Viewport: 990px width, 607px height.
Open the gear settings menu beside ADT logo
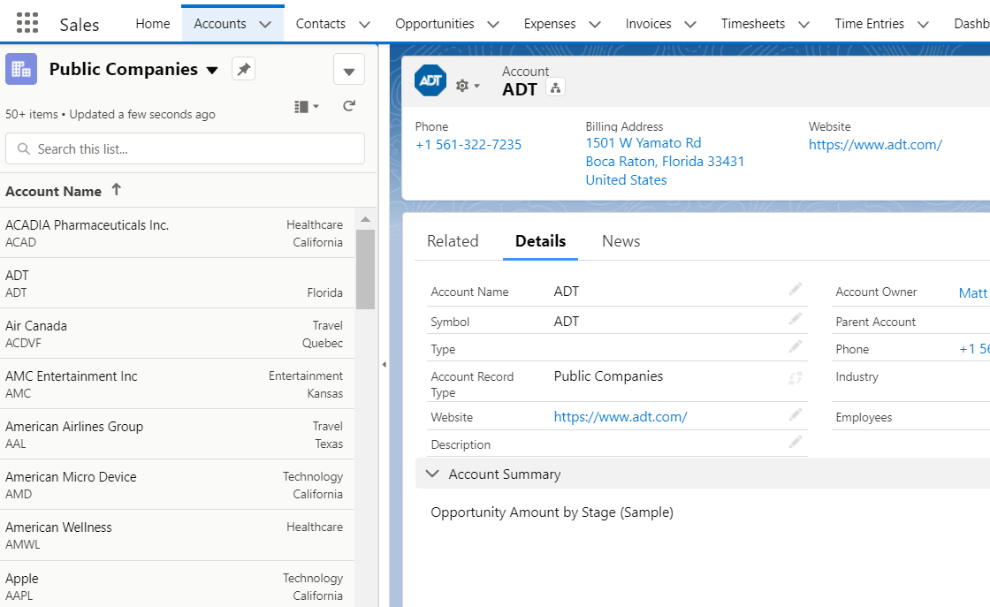point(468,86)
